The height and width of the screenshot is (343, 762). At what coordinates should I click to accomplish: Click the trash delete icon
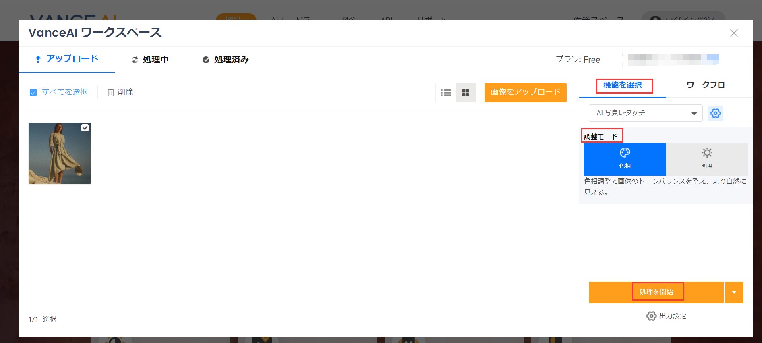pos(111,93)
